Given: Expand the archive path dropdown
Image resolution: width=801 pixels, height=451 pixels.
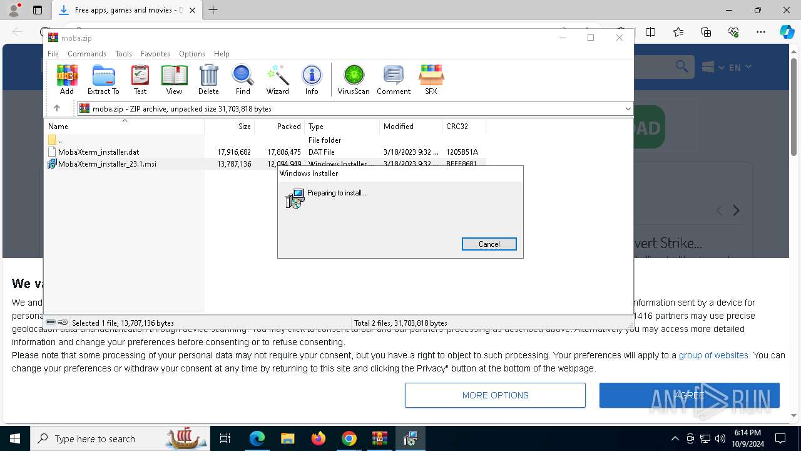Looking at the screenshot, I should point(628,109).
